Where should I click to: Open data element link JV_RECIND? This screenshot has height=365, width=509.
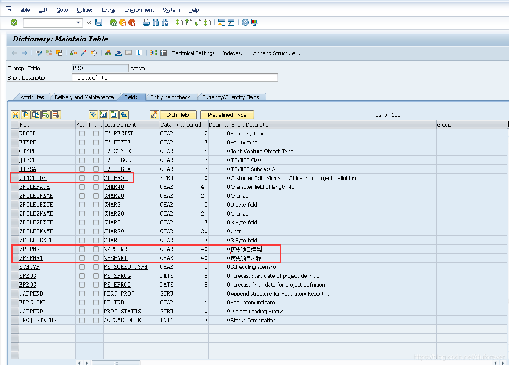click(x=119, y=133)
